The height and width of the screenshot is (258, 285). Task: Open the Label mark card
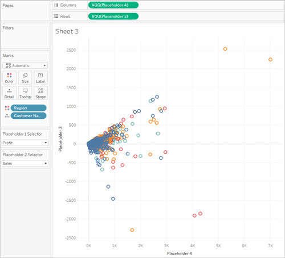40,78
